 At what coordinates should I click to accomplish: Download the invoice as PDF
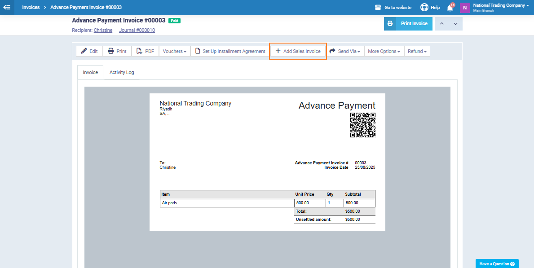145,51
